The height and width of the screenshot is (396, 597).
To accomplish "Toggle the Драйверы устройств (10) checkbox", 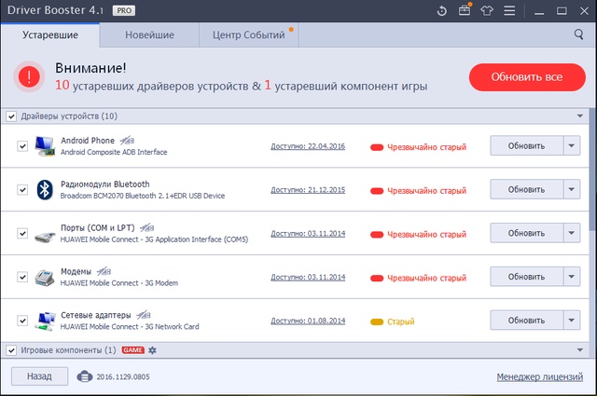I will (11, 116).
